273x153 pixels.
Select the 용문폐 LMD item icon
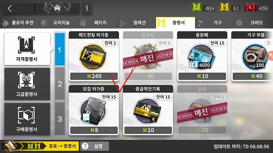202,56
